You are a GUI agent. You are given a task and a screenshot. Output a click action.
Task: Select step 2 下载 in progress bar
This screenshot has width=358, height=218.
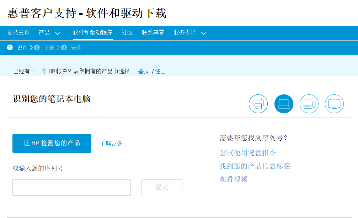tap(44, 48)
